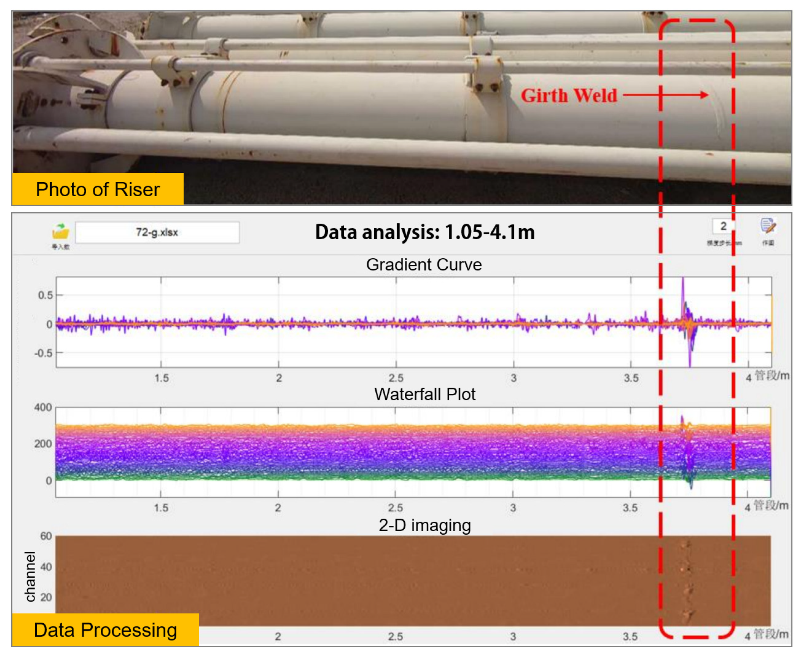The image size is (798, 655).
Task: Click the 72-g.xlsx filename field
Action: tap(157, 232)
